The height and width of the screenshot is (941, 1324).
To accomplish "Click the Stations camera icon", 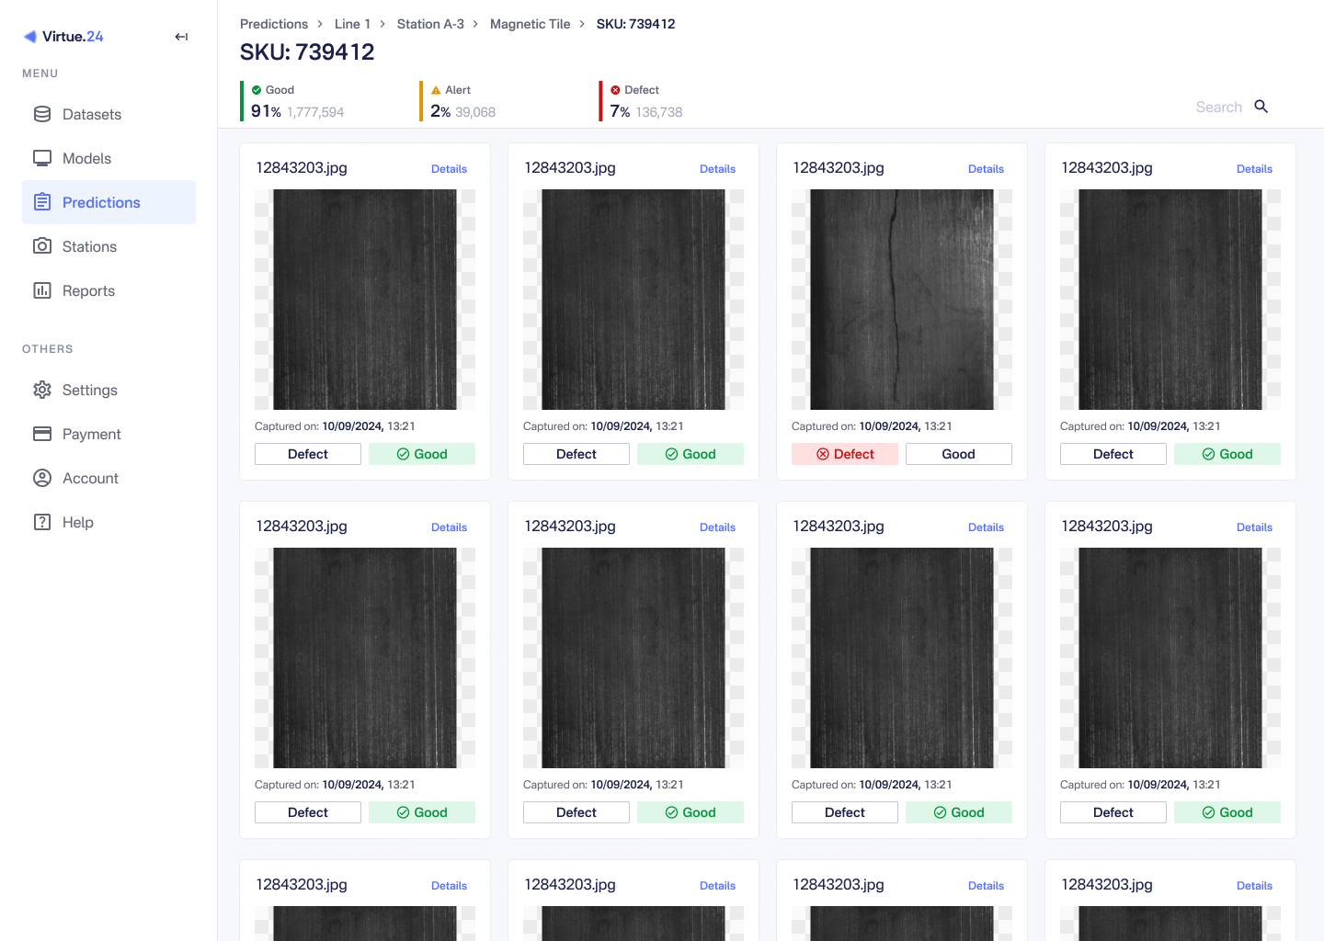I will 42,246.
